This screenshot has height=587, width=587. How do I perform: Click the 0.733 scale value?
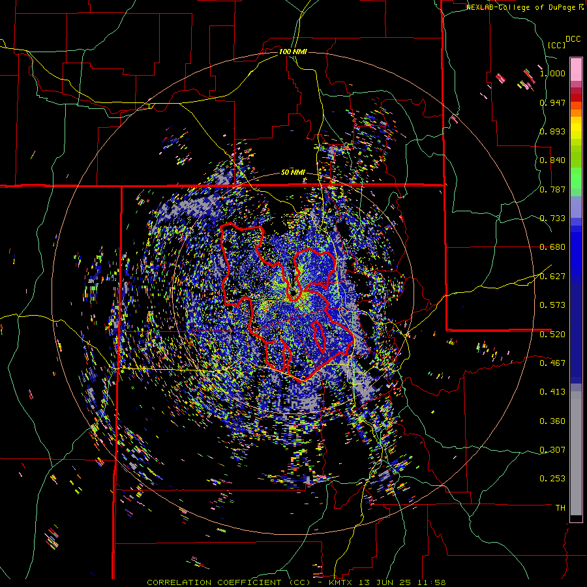pyautogui.click(x=552, y=218)
